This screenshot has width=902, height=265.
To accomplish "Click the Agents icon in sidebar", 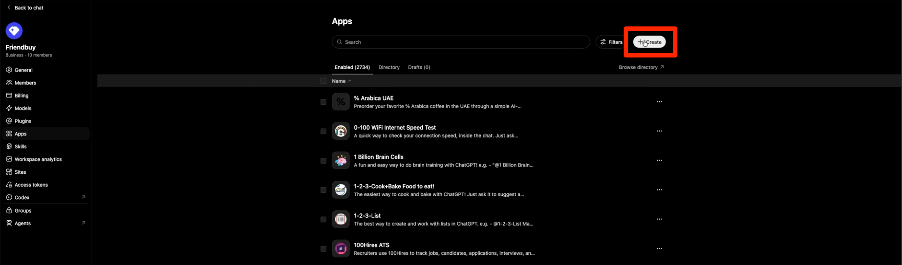I will (9, 223).
